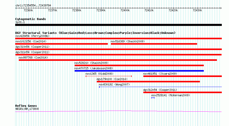Image resolution: width=229 pixels, height=126 pixels.
Task: Select the dgv310n54 red variant bar
Action: coord(118,49)
